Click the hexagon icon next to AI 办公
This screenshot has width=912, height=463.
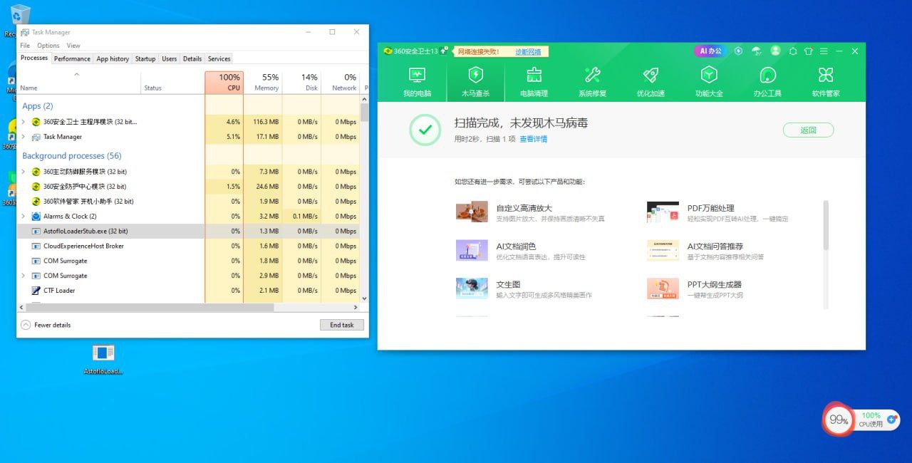[738, 51]
